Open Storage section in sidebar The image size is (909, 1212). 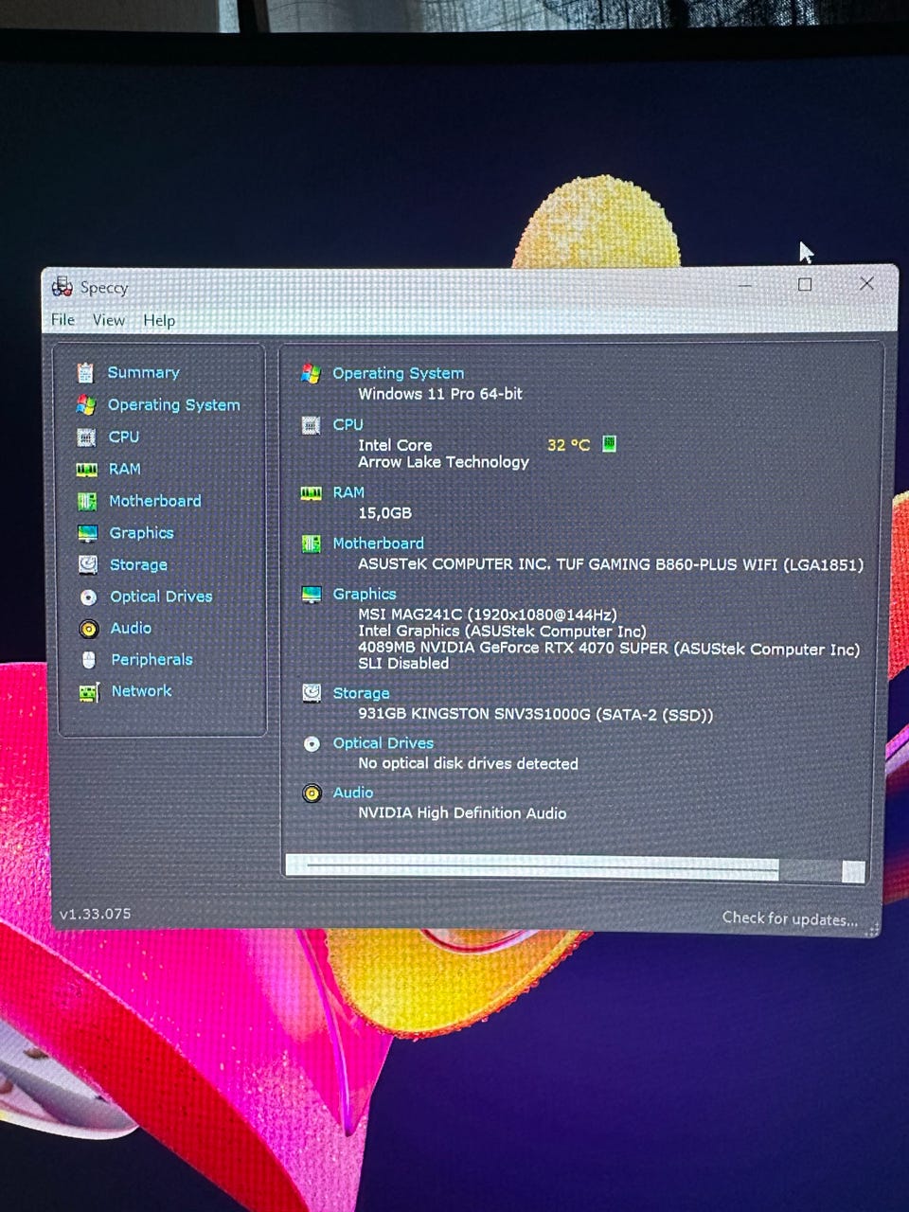(x=138, y=565)
